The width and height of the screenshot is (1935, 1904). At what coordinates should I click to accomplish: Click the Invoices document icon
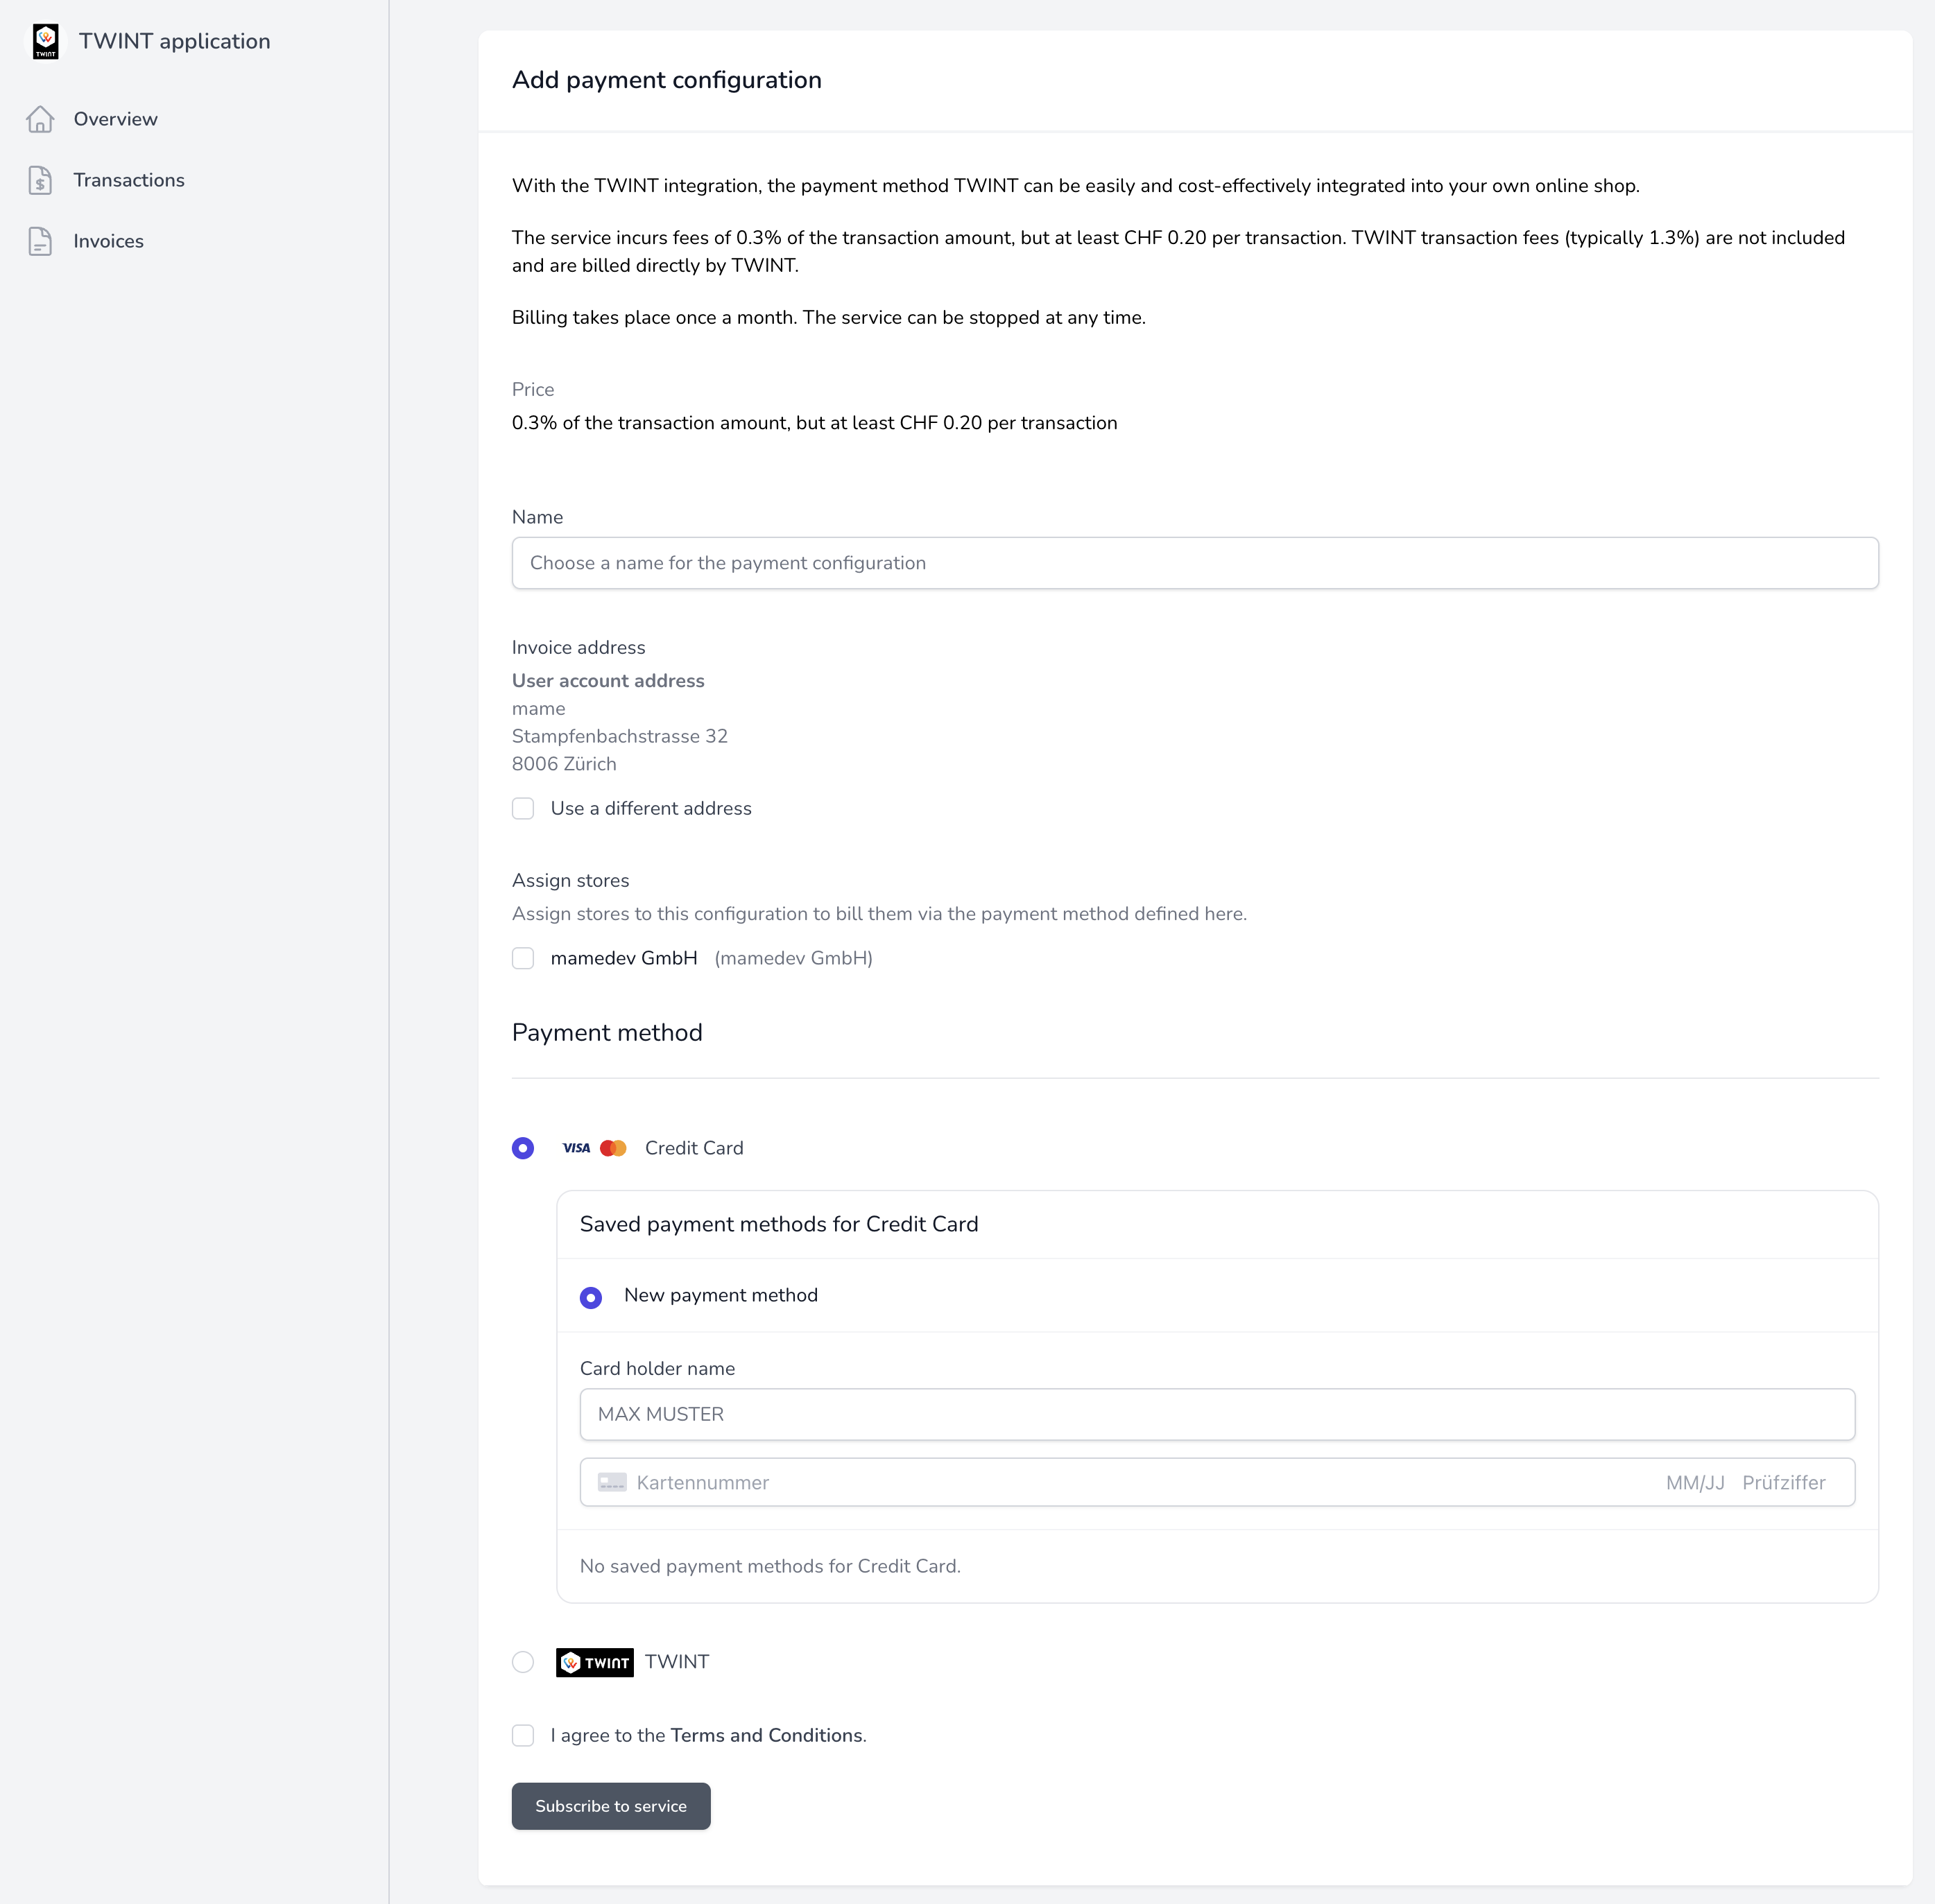[x=40, y=241]
